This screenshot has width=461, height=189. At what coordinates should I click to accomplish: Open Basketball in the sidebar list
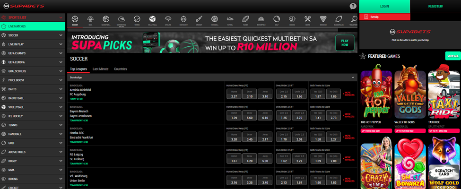(x=33, y=98)
